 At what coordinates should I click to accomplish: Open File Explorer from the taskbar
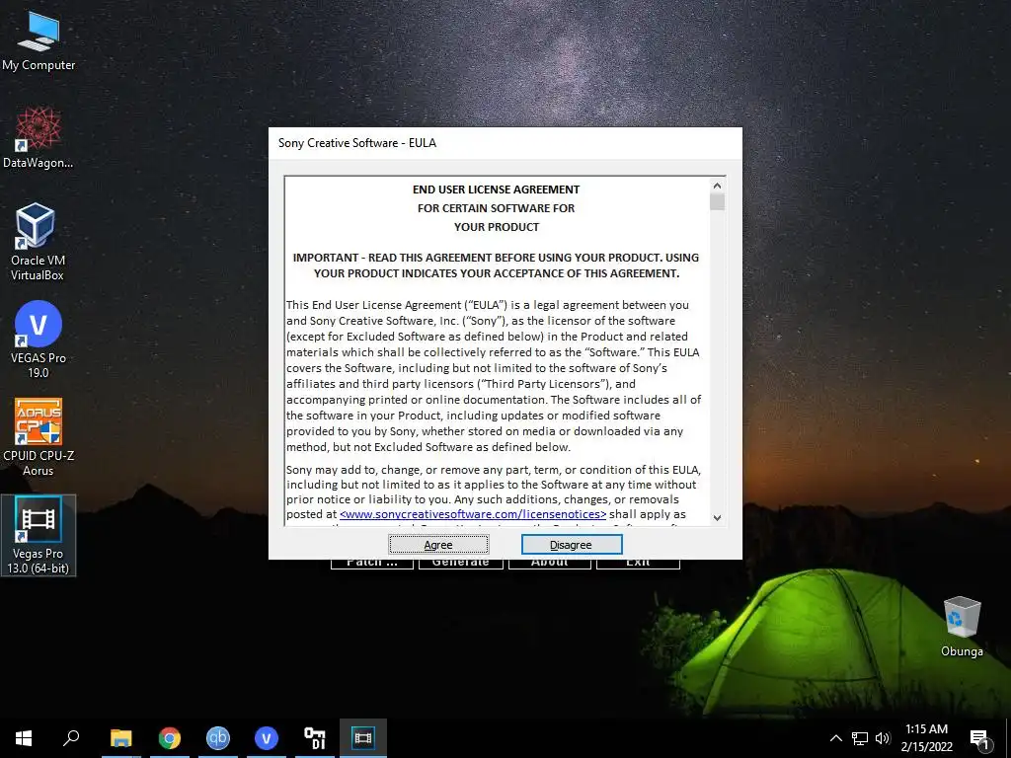click(x=120, y=738)
